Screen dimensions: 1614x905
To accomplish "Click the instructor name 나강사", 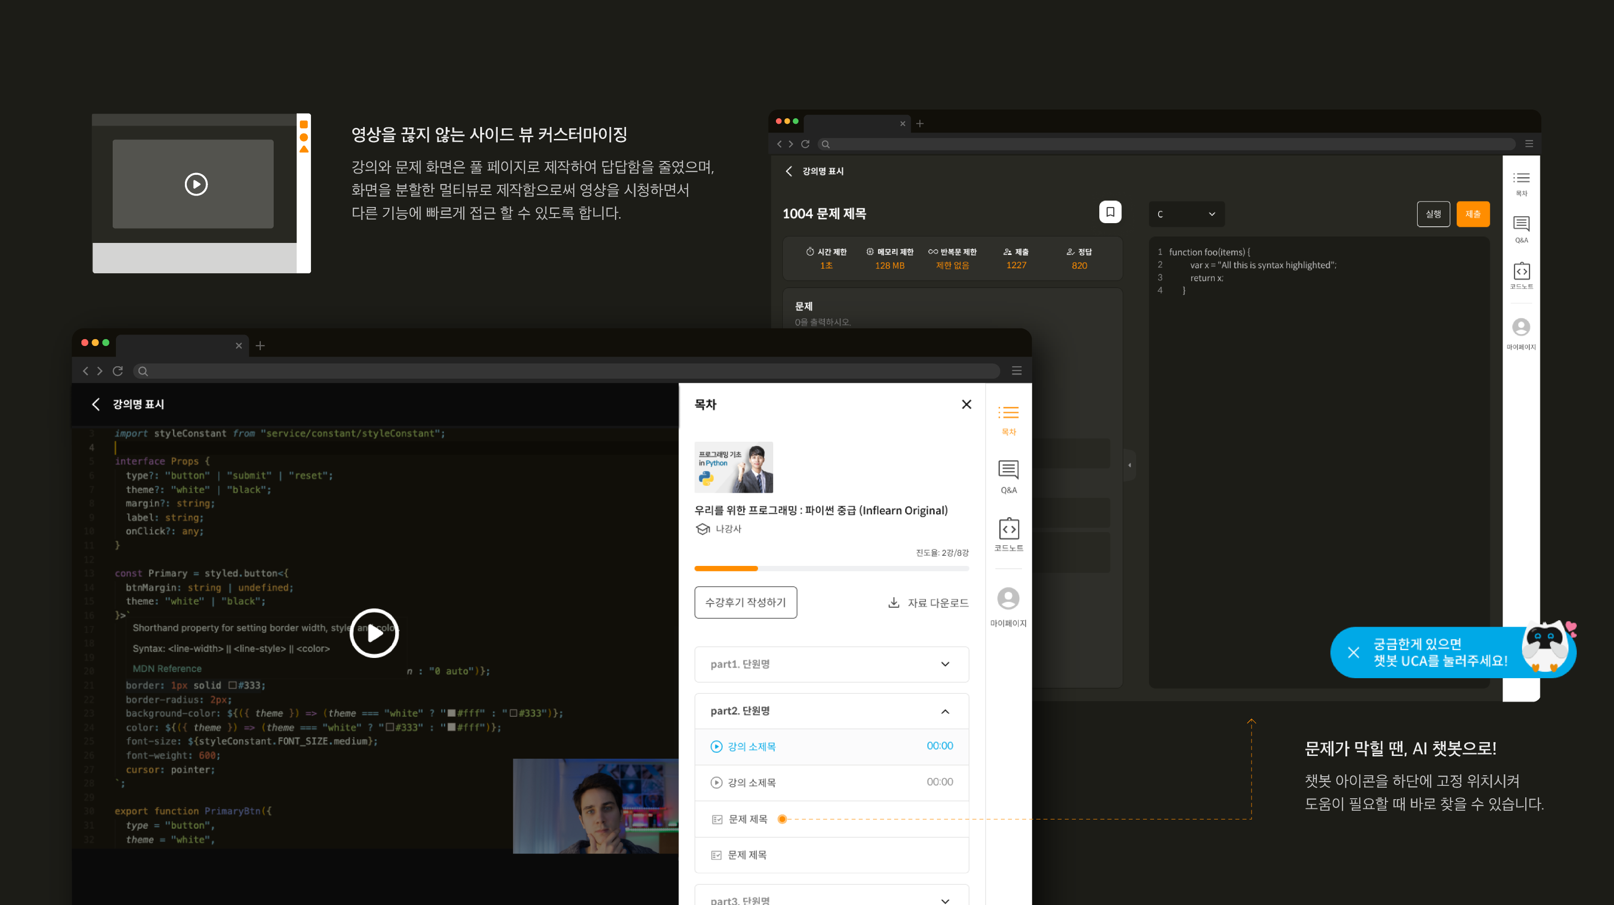I will coord(728,528).
